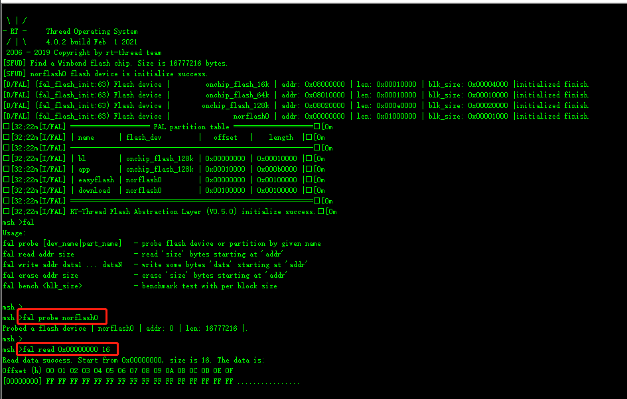Click the 'easyflash' partition row

click(x=96, y=180)
